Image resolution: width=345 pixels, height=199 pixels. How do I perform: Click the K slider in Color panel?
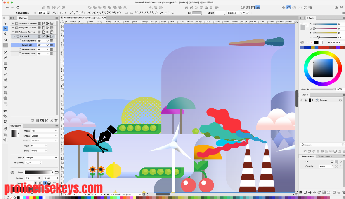(x=325, y=37)
